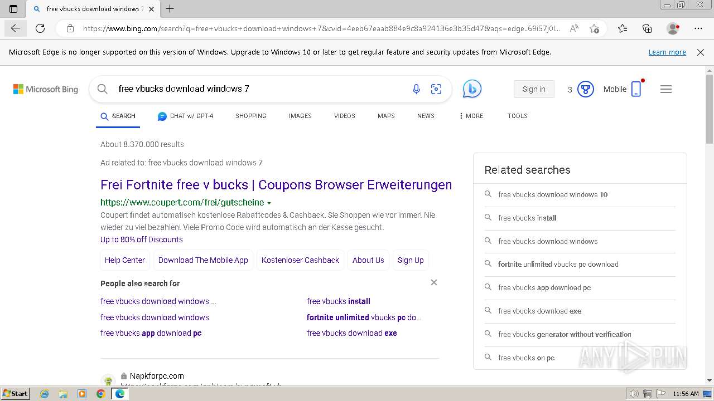Open the Bing Chat bubble icon
This screenshot has width=714, height=401.
pyautogui.click(x=472, y=89)
